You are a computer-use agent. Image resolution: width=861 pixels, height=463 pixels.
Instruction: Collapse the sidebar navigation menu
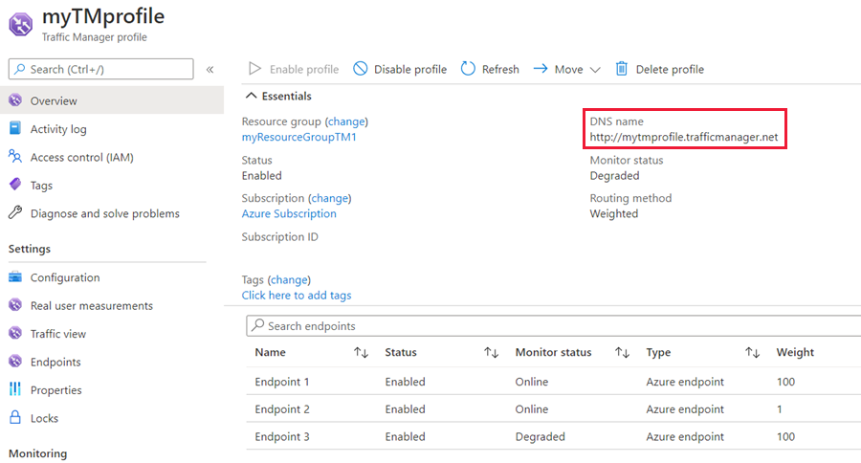[x=210, y=69]
